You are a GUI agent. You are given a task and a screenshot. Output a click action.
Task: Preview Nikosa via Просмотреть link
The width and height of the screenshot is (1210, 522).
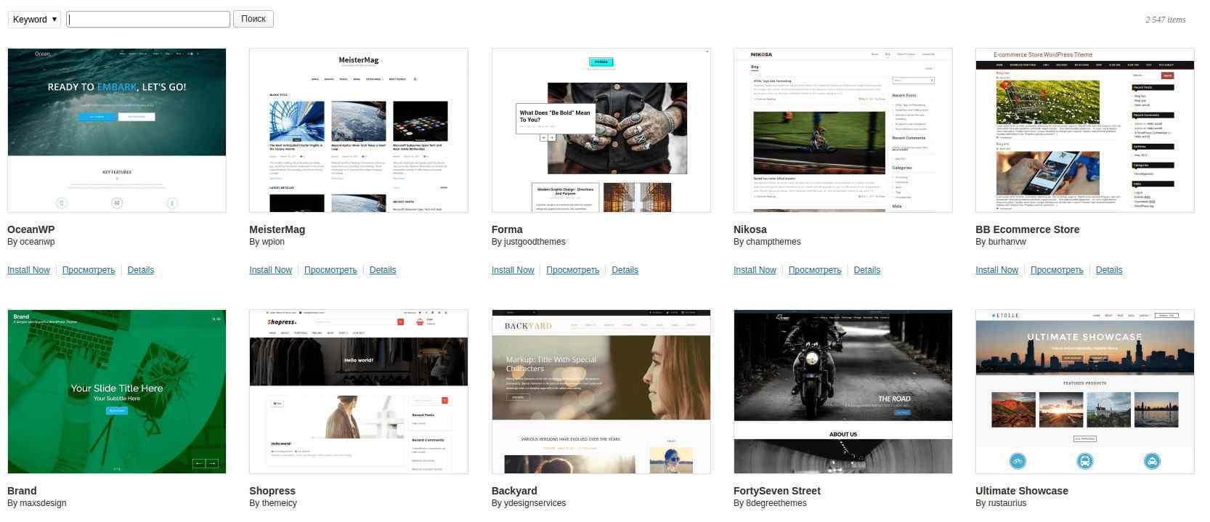point(815,270)
